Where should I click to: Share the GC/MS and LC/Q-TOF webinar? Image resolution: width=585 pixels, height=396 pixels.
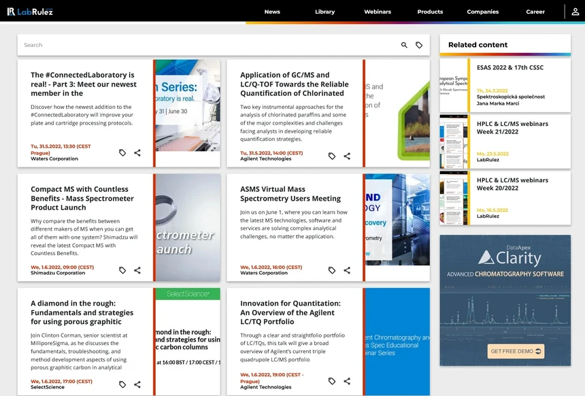[347, 156]
